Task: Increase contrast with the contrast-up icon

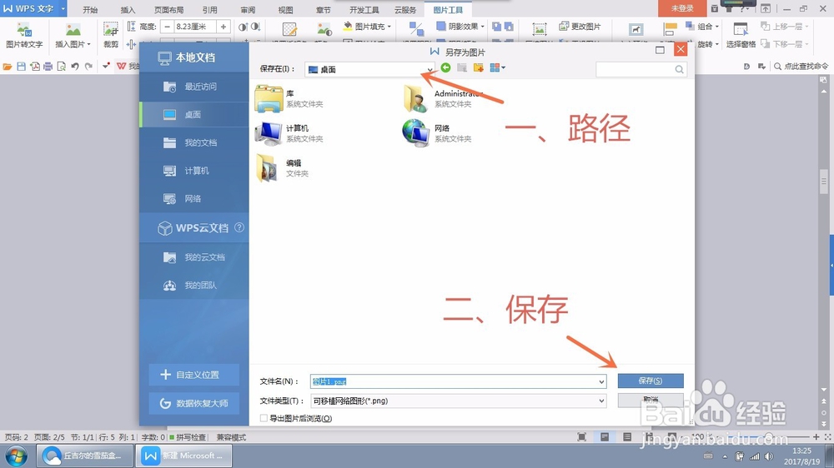Action: (x=243, y=27)
